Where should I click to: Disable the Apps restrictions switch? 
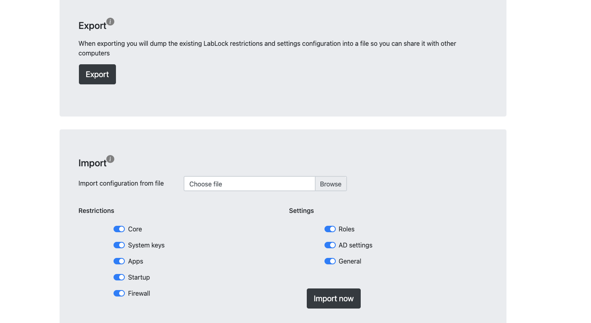point(119,261)
